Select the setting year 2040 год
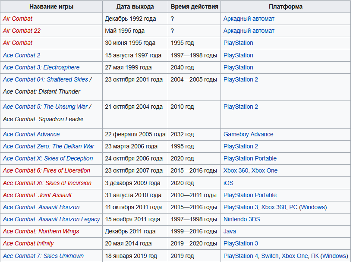The width and height of the screenshot is (356, 264). pos(182,67)
